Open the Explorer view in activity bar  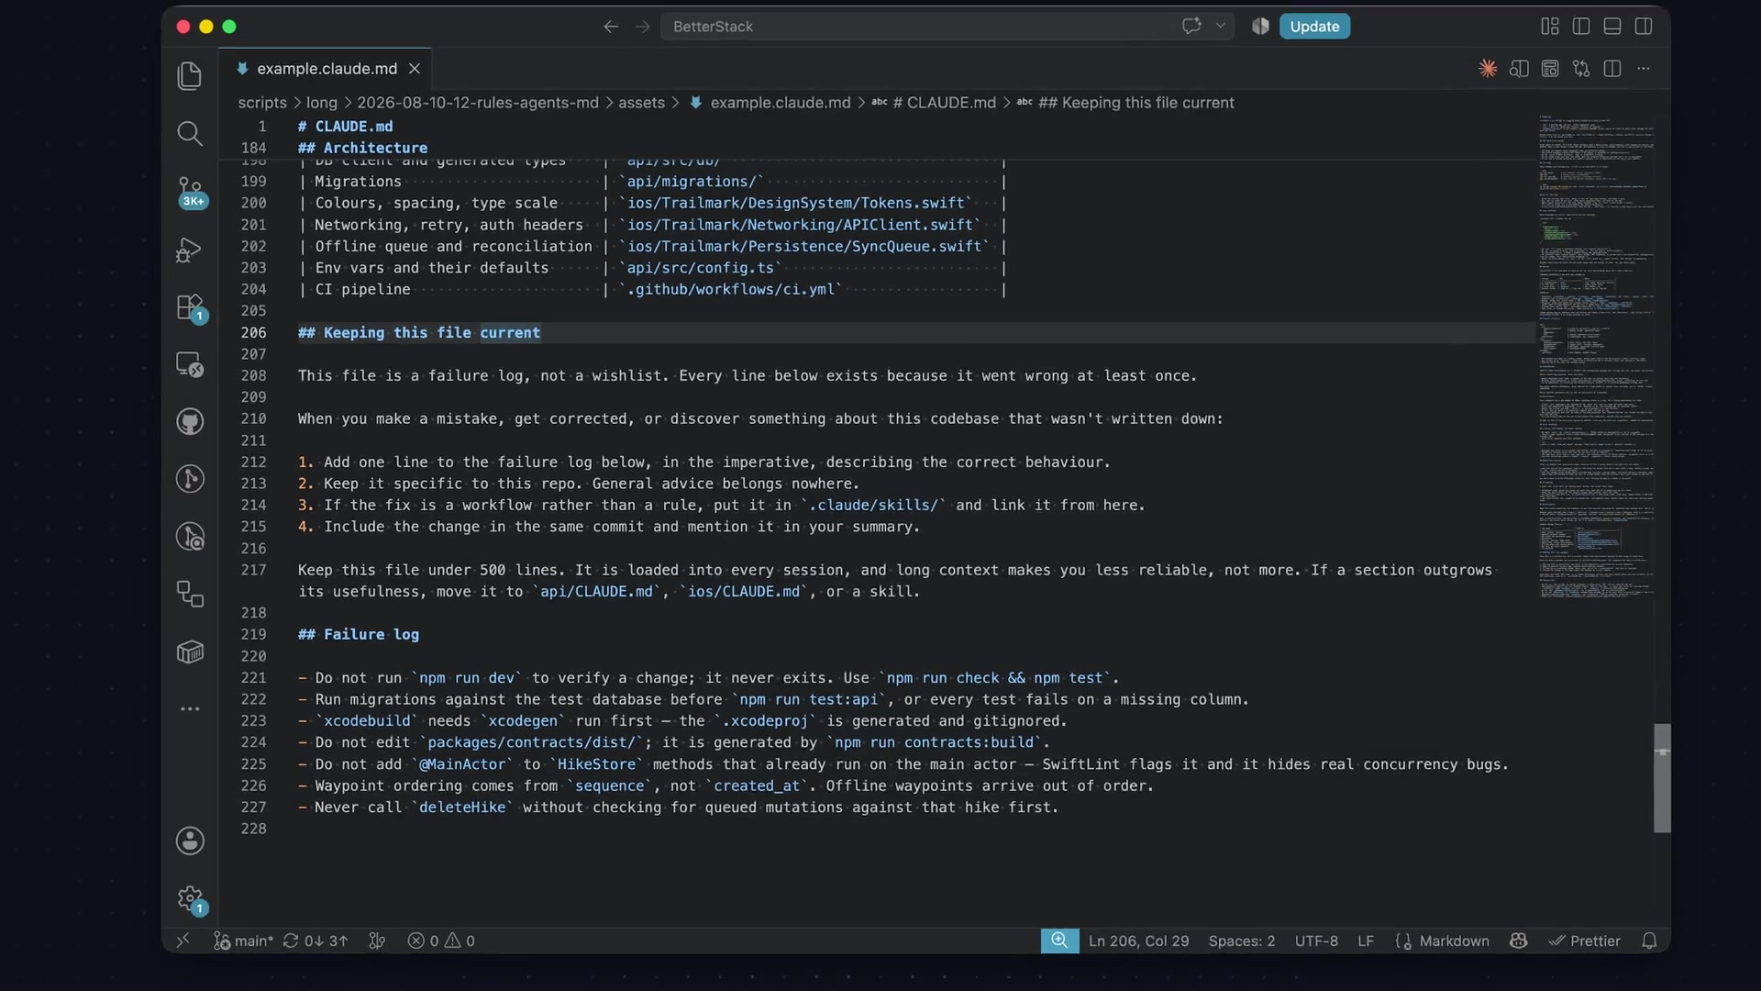click(190, 75)
